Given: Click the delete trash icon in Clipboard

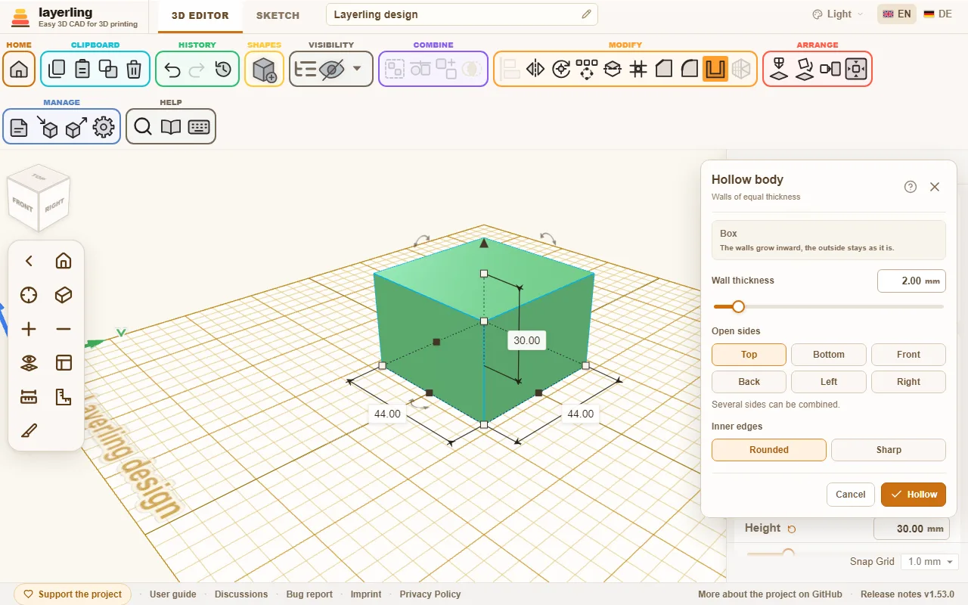Looking at the screenshot, I should click(x=134, y=70).
